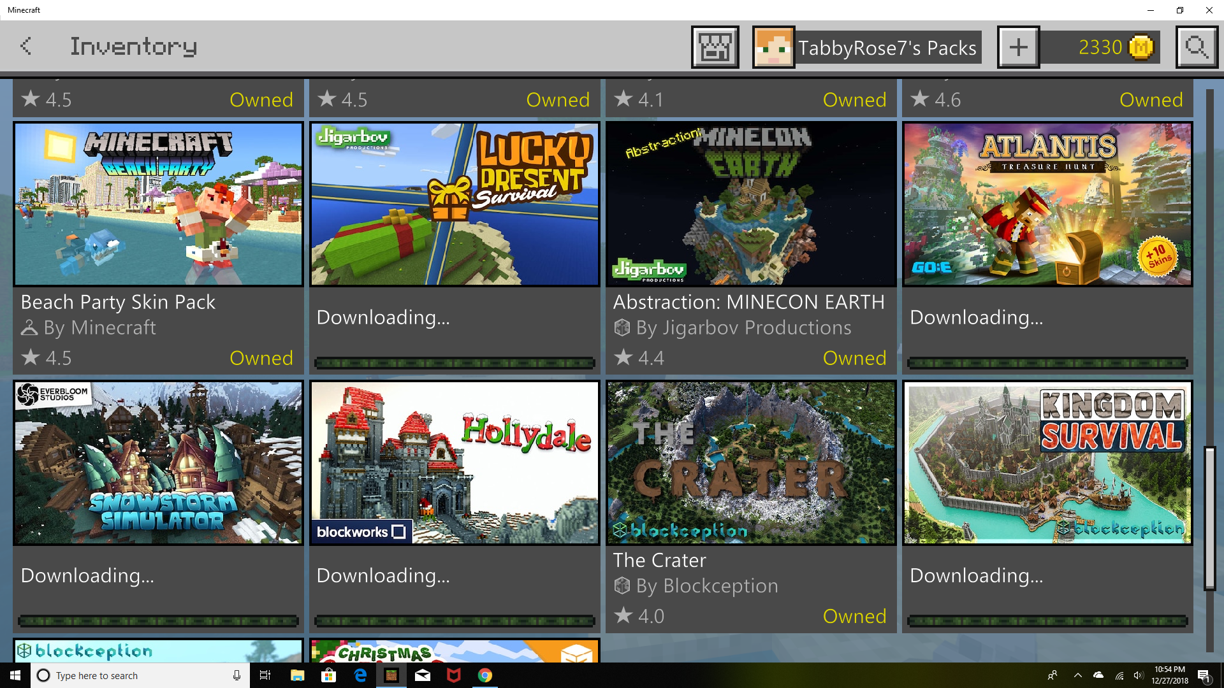Viewport: 1224px width, 688px height.
Task: Click the Minecoin coin icon
Action: click(1141, 47)
